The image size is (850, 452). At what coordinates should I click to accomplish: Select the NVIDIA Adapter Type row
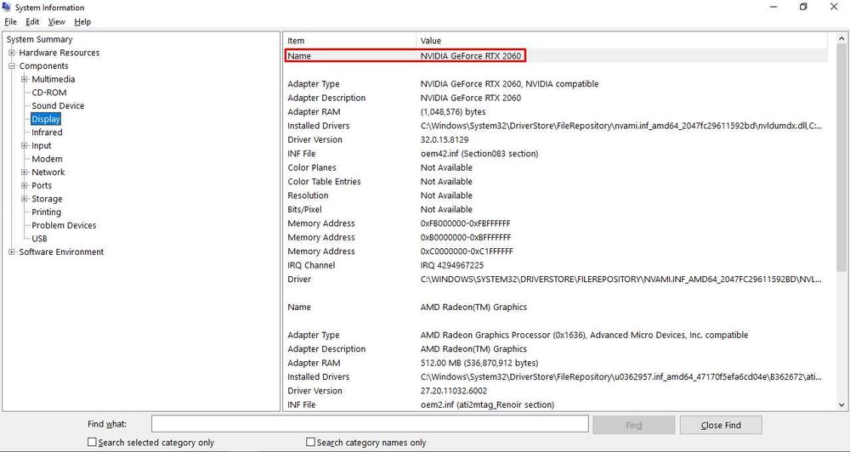(556, 84)
